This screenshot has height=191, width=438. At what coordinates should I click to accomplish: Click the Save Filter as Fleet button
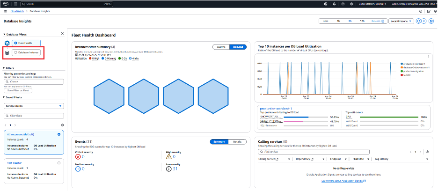[18, 91]
